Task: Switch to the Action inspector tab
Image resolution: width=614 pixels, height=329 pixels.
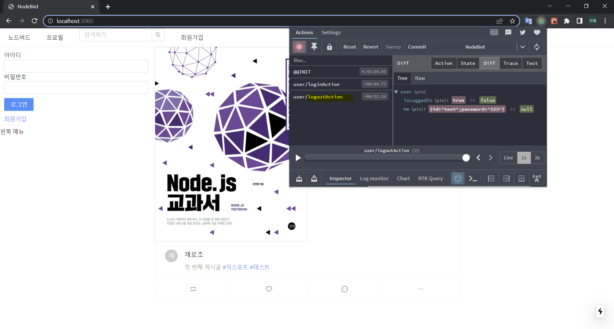Action: tap(444, 63)
